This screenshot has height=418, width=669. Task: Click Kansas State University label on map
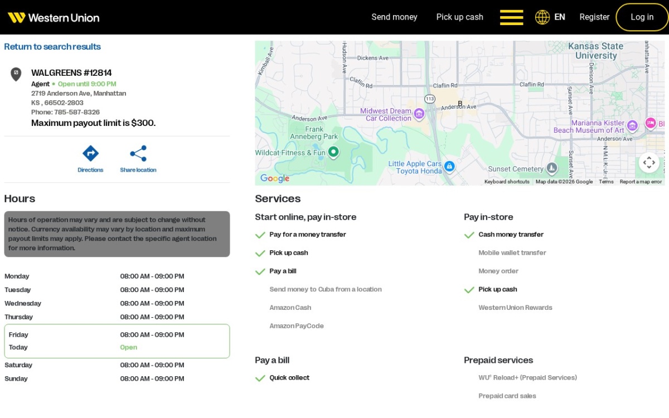(596, 51)
